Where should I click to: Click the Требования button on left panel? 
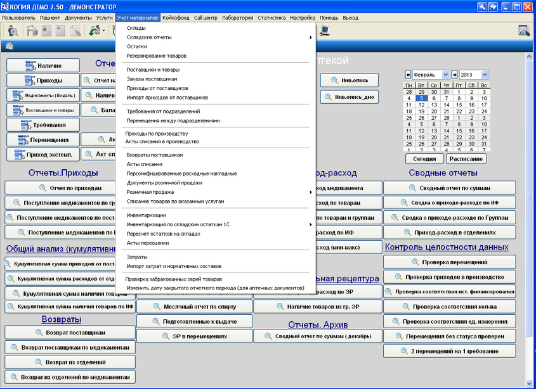point(43,125)
